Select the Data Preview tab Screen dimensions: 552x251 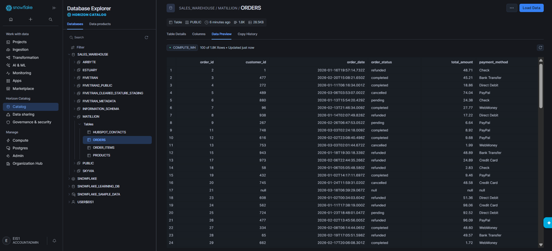222,34
